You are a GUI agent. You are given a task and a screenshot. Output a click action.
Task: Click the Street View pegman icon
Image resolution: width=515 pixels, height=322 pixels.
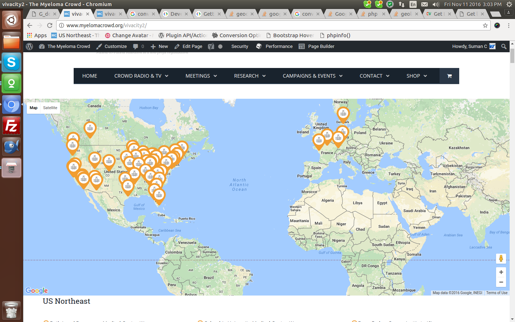tap(501, 258)
